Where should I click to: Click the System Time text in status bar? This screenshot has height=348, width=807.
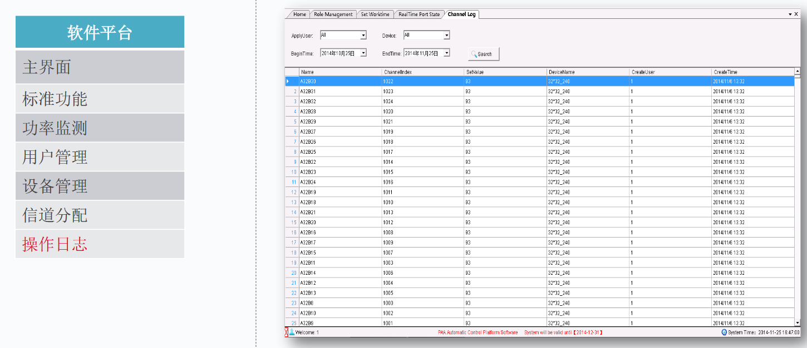pyautogui.click(x=763, y=332)
